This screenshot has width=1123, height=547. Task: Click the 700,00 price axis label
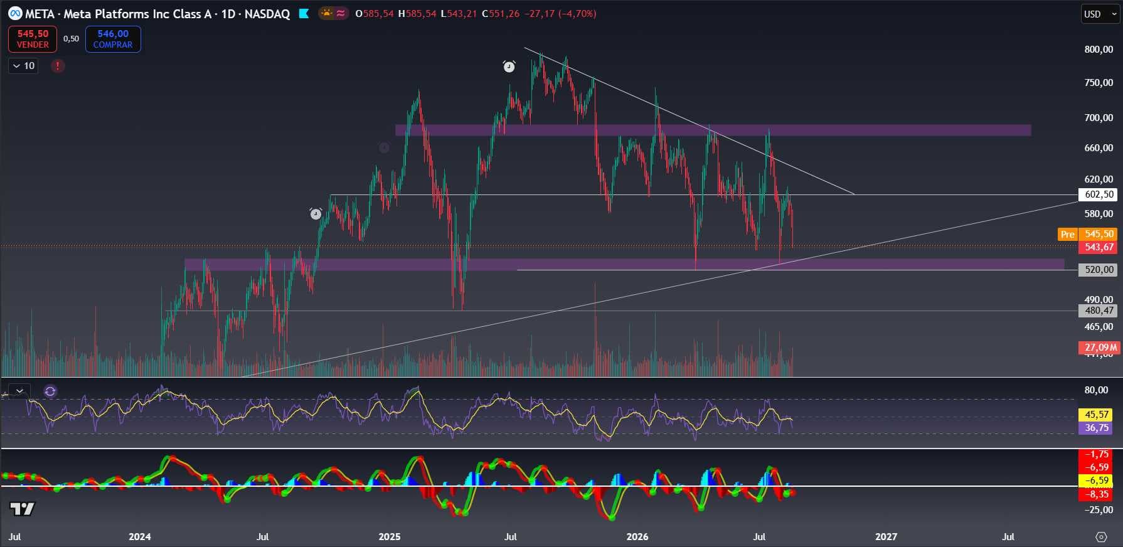pyautogui.click(x=1099, y=118)
